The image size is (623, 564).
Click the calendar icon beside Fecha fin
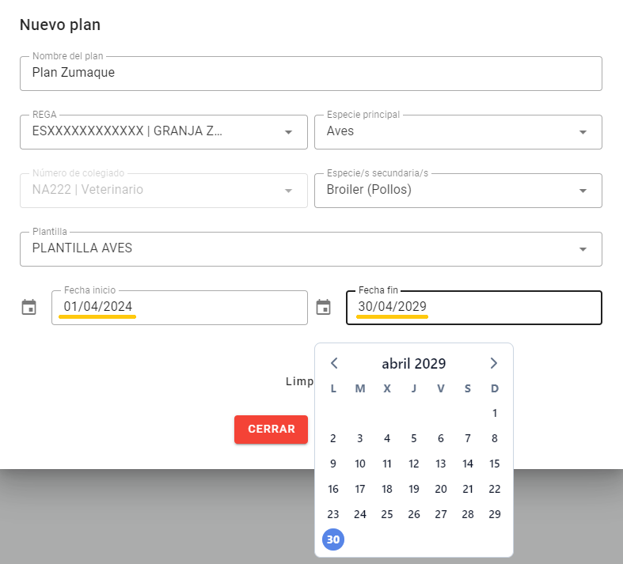[323, 308]
